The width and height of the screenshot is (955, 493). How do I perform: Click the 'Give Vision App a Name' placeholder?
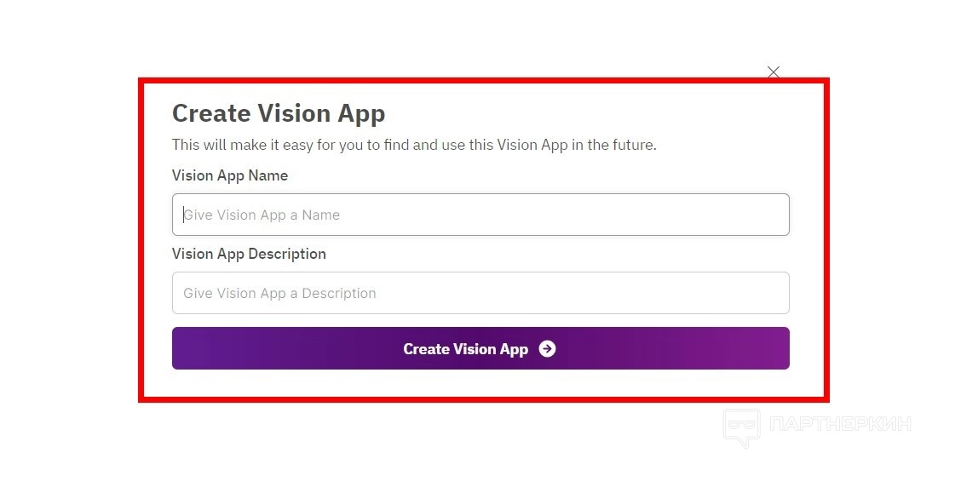[262, 215]
